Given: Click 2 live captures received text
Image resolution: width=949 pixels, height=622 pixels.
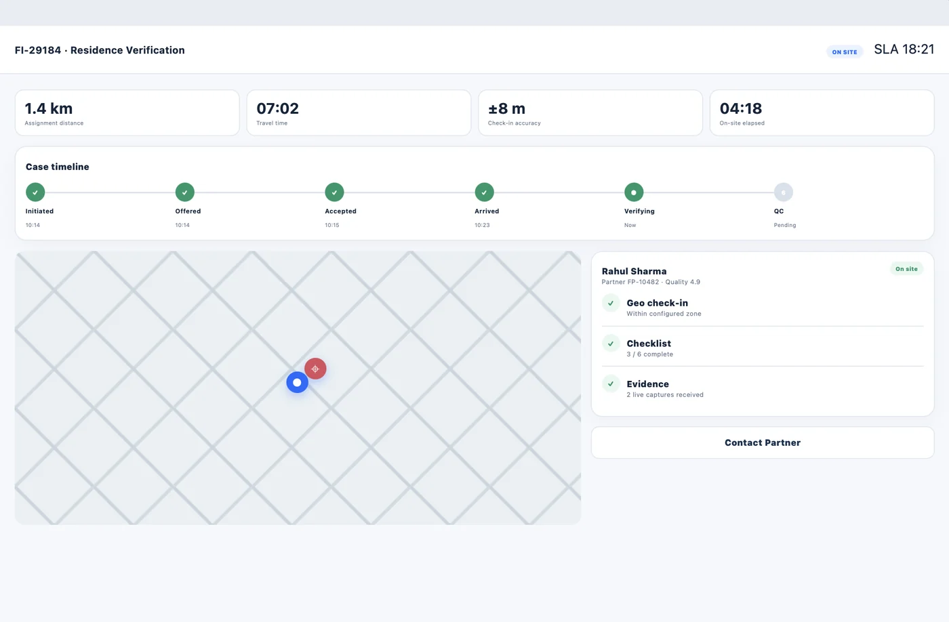Looking at the screenshot, I should tap(665, 395).
